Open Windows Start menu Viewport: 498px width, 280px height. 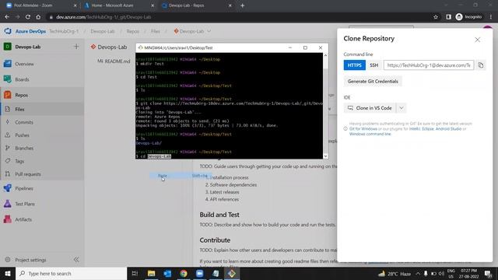(8, 273)
